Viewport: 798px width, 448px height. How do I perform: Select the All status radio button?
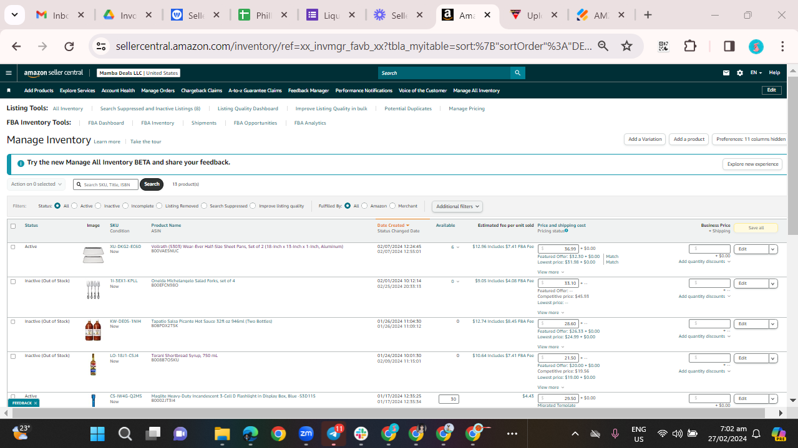pos(57,206)
